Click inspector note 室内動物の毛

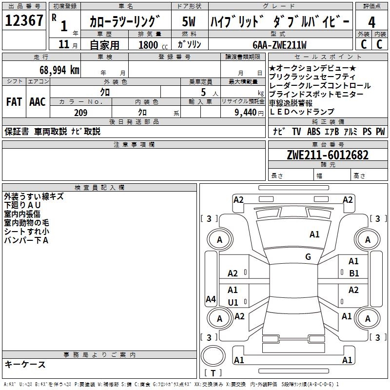pos(27,222)
